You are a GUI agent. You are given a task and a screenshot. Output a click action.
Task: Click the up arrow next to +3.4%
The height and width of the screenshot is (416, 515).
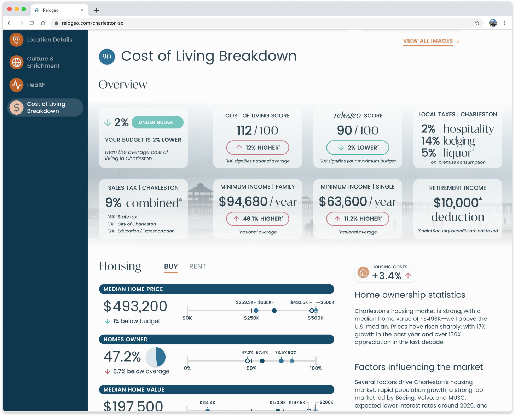click(408, 276)
